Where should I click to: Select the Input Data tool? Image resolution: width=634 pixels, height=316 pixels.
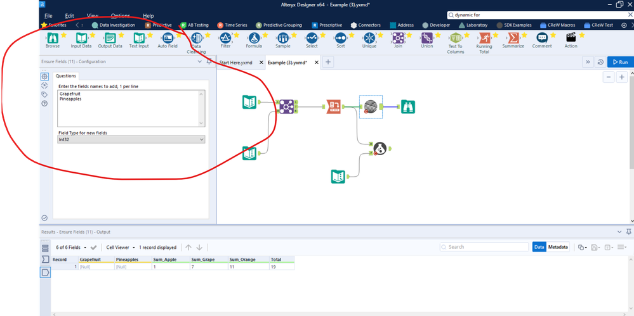point(81,39)
